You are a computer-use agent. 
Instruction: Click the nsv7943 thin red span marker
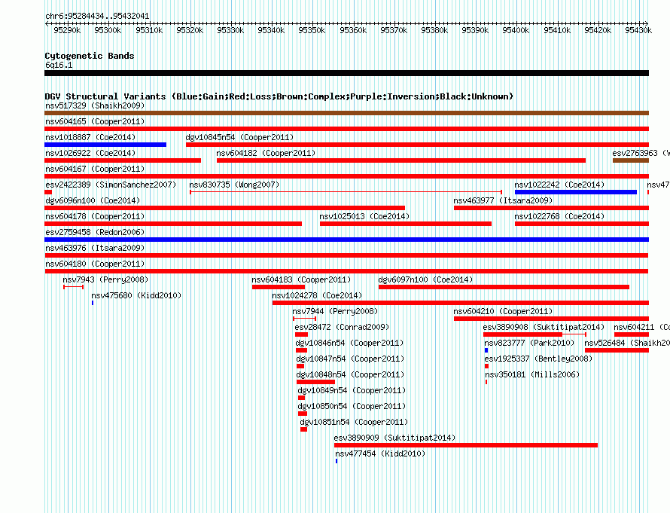click(73, 287)
